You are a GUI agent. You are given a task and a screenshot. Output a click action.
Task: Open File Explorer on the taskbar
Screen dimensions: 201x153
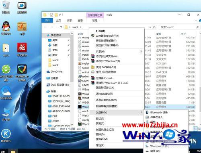point(13,151)
